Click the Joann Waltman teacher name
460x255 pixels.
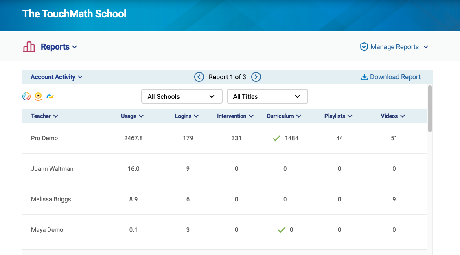[x=52, y=169]
